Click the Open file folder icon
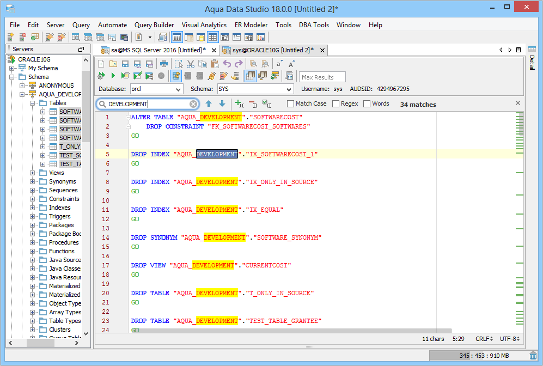543x366 pixels. (113, 64)
